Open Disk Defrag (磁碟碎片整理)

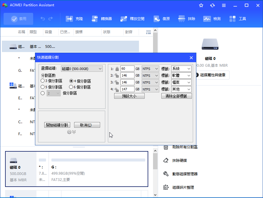[179, 187]
